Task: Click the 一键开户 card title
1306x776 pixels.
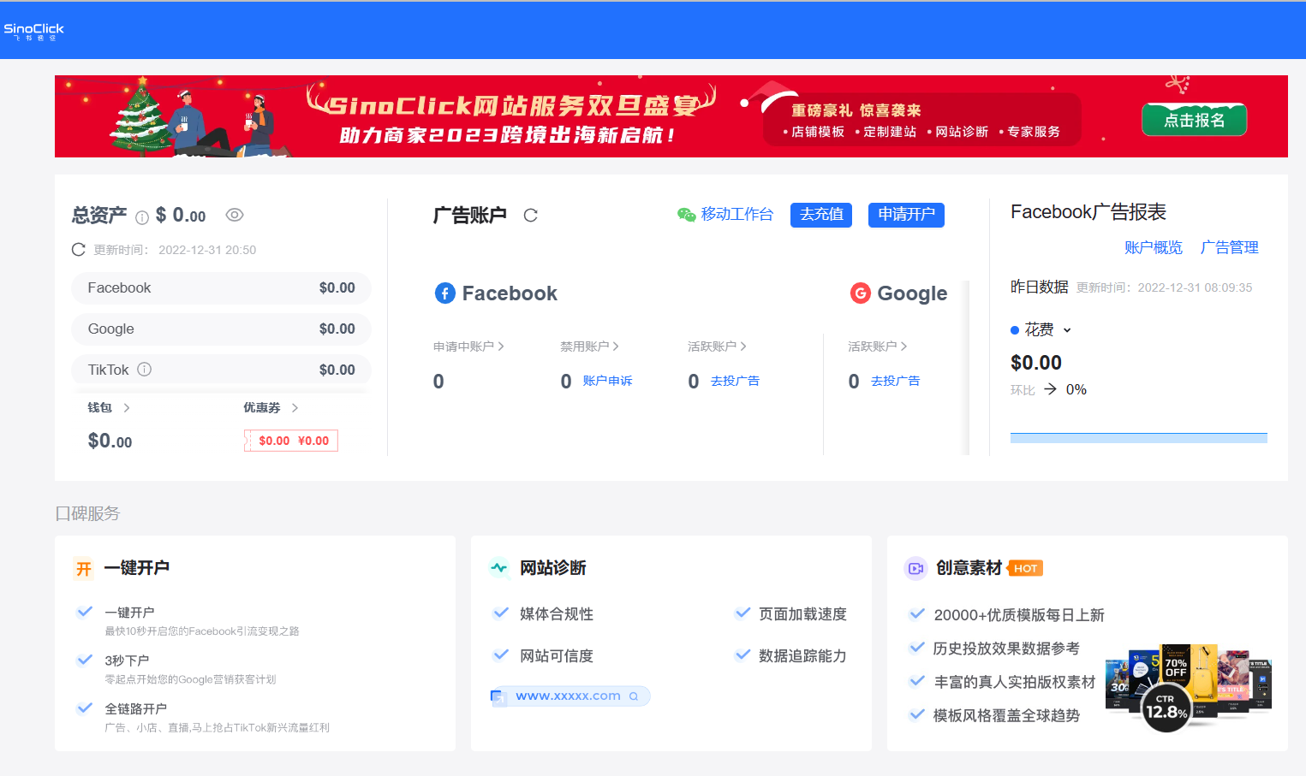Action: (x=137, y=568)
